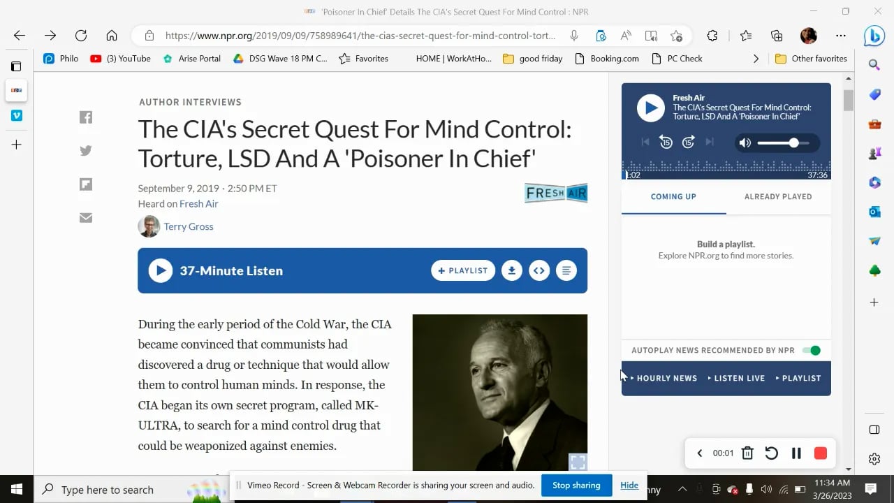Switch to Coming Up tab
The height and width of the screenshot is (503, 894).
tap(673, 197)
